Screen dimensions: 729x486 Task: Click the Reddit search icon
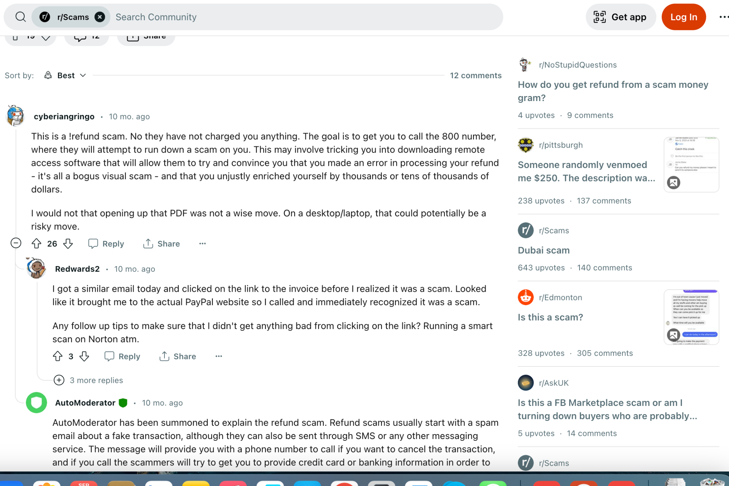pos(21,17)
